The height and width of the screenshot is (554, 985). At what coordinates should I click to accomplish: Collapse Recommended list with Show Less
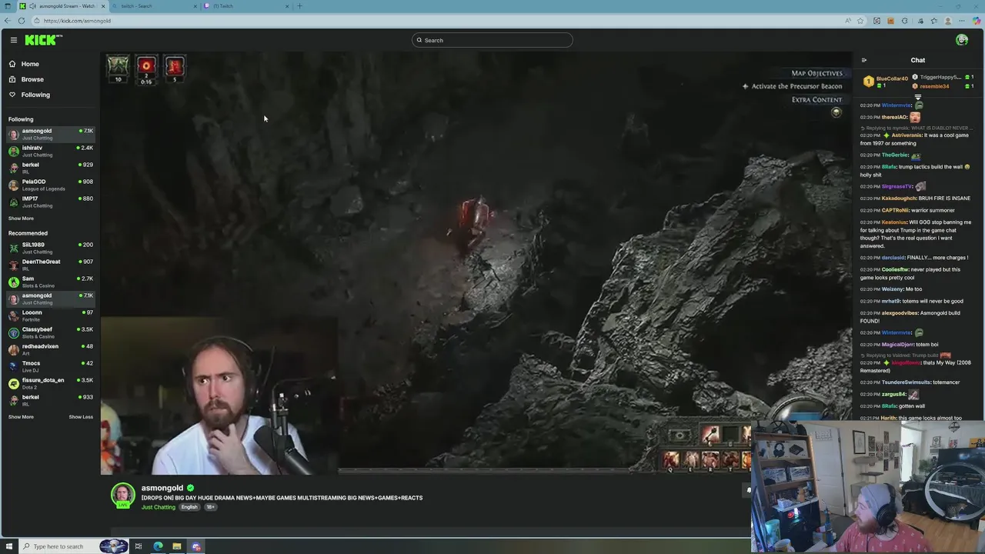click(x=81, y=417)
